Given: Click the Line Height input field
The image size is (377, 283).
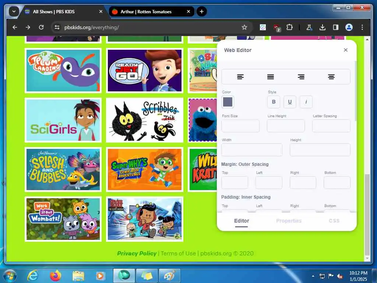Looking at the screenshot, I should [286, 126].
